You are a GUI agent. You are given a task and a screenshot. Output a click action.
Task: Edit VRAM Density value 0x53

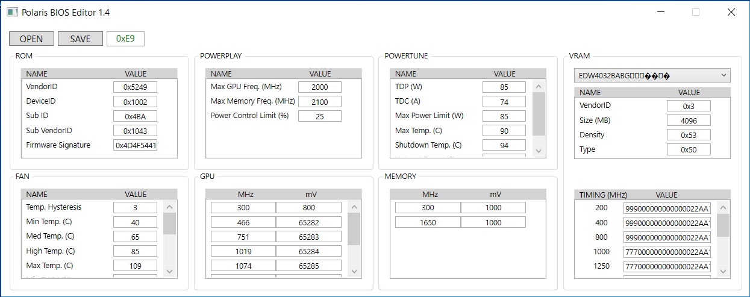point(689,135)
